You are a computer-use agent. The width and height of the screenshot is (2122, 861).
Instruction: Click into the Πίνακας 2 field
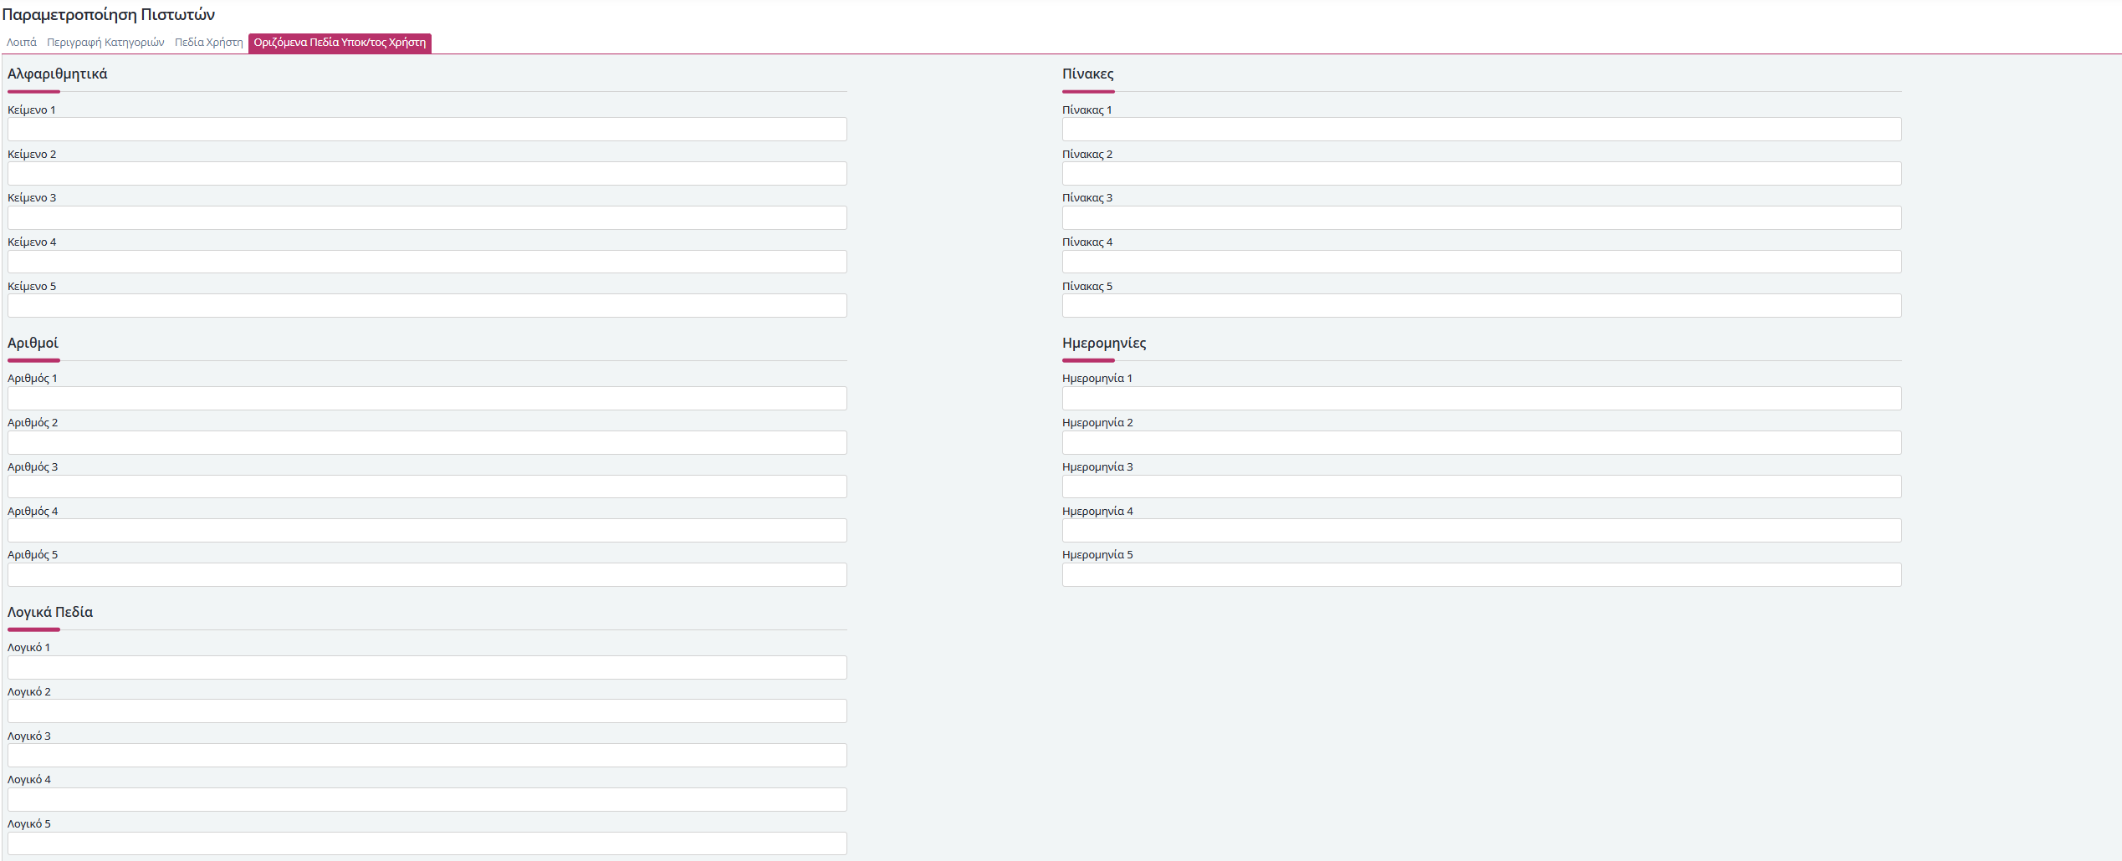[x=1482, y=174]
